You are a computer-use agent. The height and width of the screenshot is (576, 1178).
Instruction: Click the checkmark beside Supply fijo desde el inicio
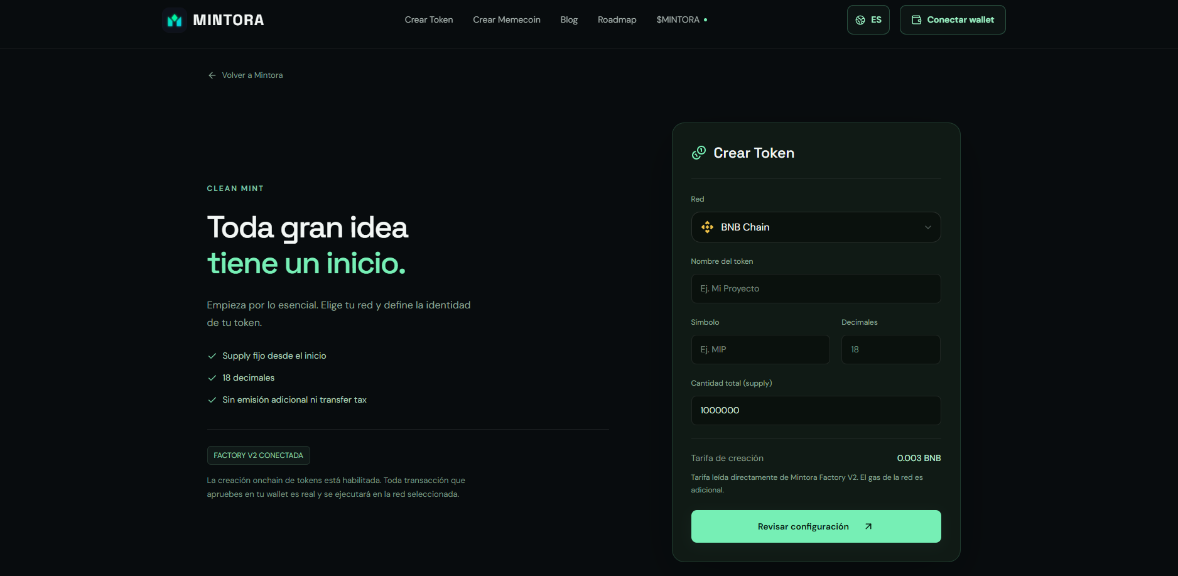point(212,356)
